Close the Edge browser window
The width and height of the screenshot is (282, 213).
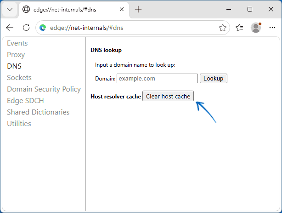coord(271,9)
